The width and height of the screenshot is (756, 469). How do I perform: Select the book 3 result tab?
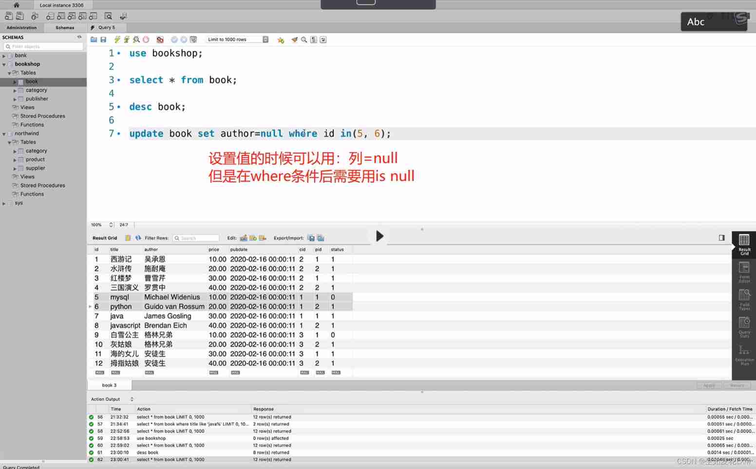tap(109, 385)
